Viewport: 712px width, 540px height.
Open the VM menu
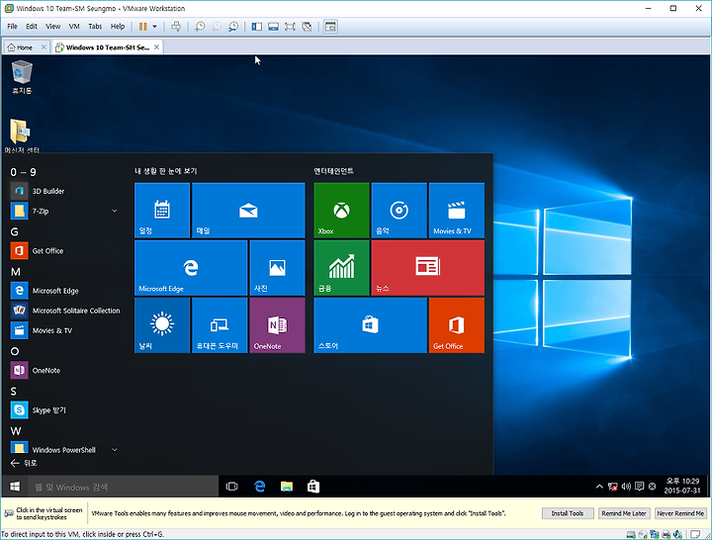pyautogui.click(x=74, y=27)
